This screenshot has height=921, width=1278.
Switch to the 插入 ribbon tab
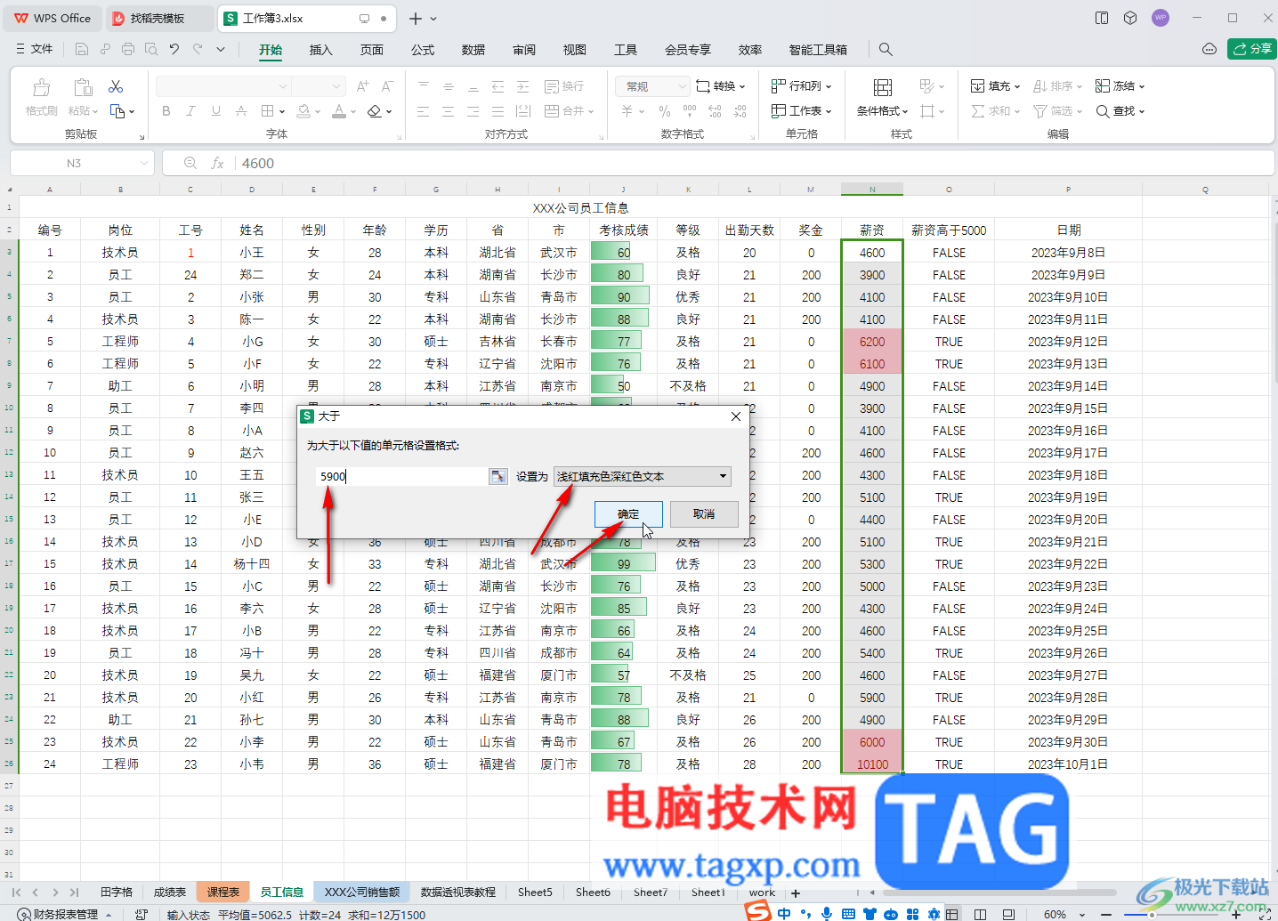(320, 50)
